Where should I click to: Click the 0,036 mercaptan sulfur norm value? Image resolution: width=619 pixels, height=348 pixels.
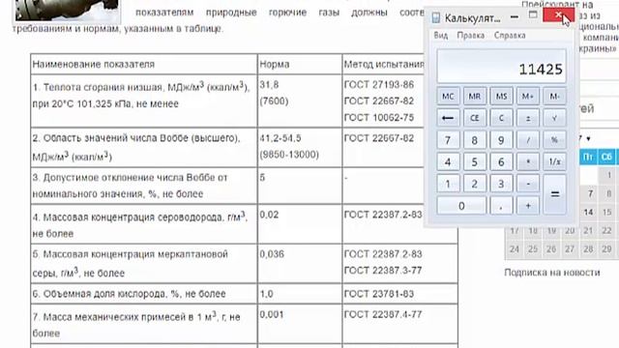(272, 254)
